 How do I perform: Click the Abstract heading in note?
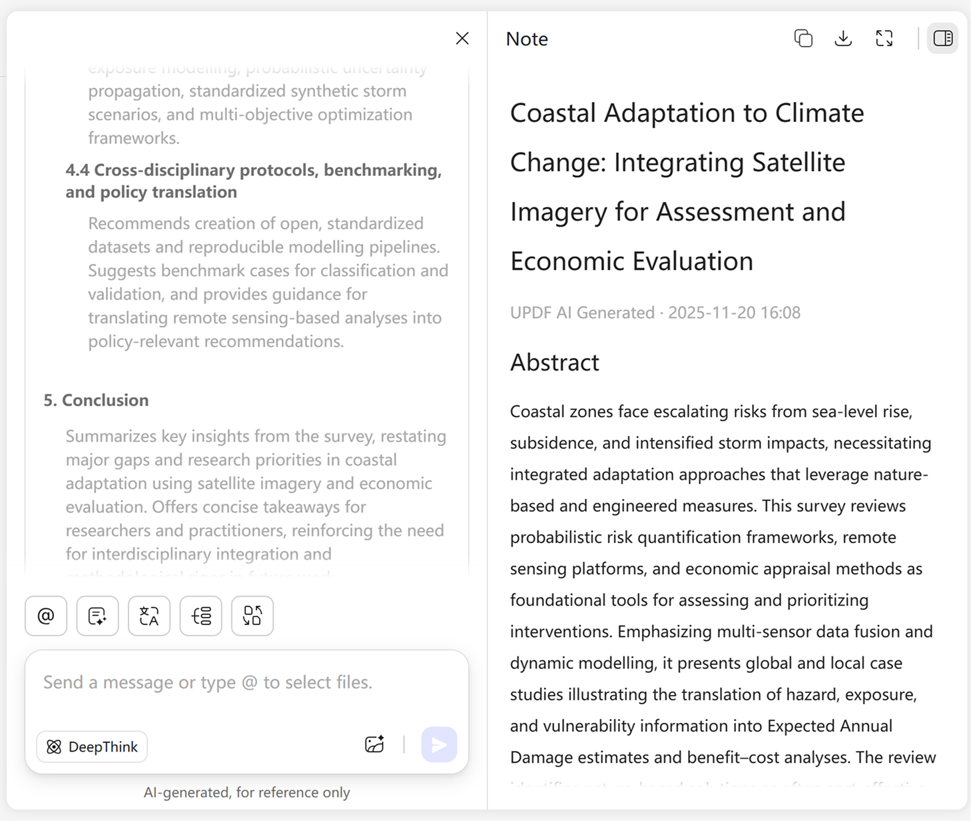click(x=554, y=363)
